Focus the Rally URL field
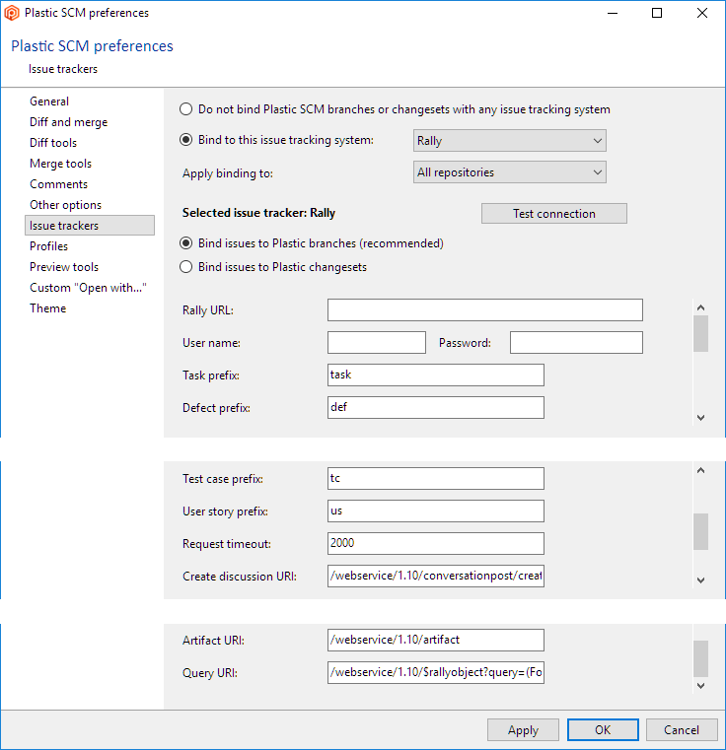This screenshot has height=750, width=726. pyautogui.click(x=485, y=309)
